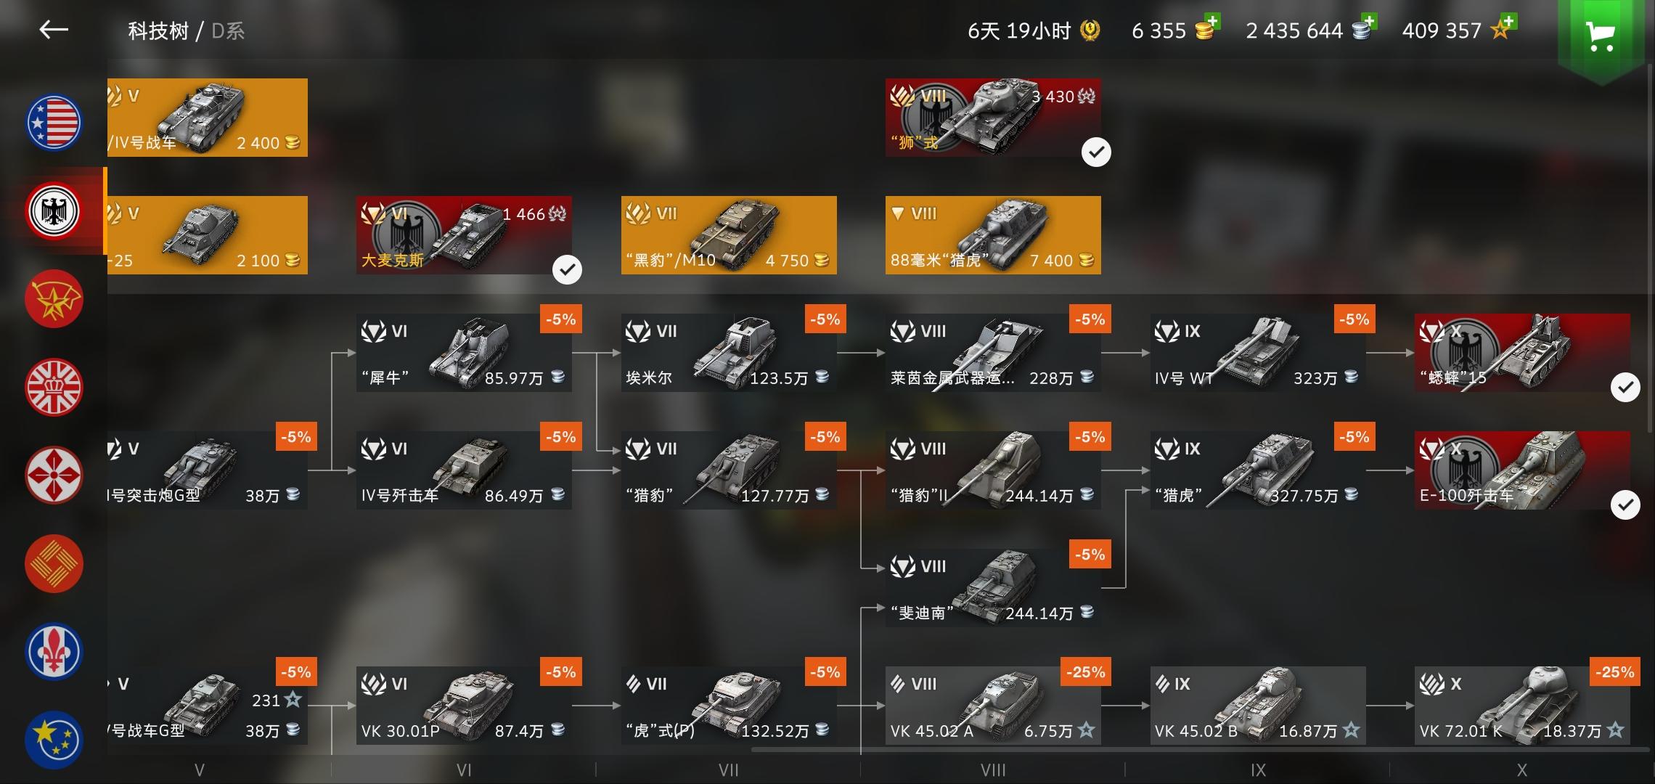Open the shopping cart store
Screen dimensions: 1655x784
click(x=1600, y=35)
